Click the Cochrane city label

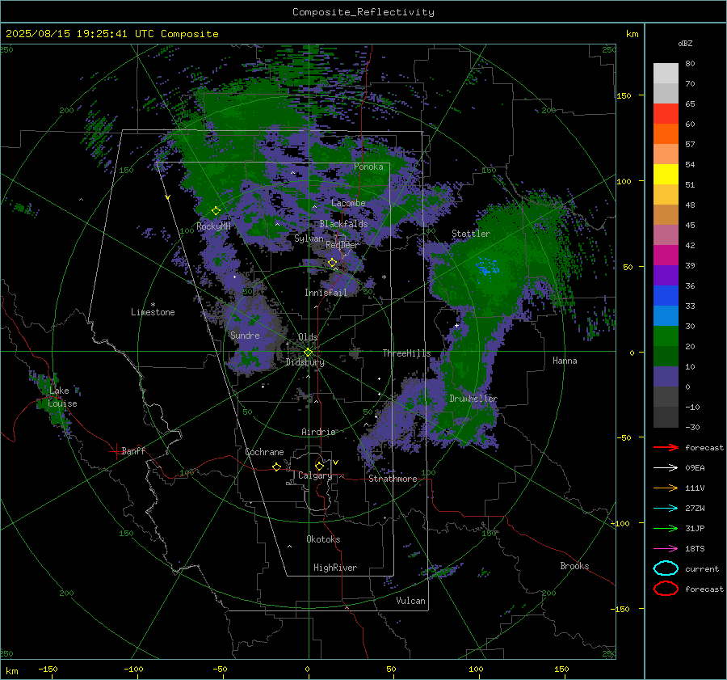(264, 452)
